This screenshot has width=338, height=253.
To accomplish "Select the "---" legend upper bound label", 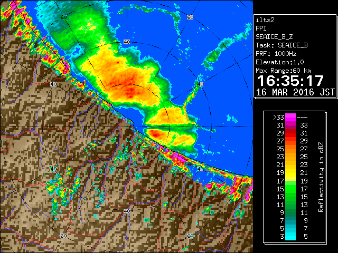I will point(302,118).
